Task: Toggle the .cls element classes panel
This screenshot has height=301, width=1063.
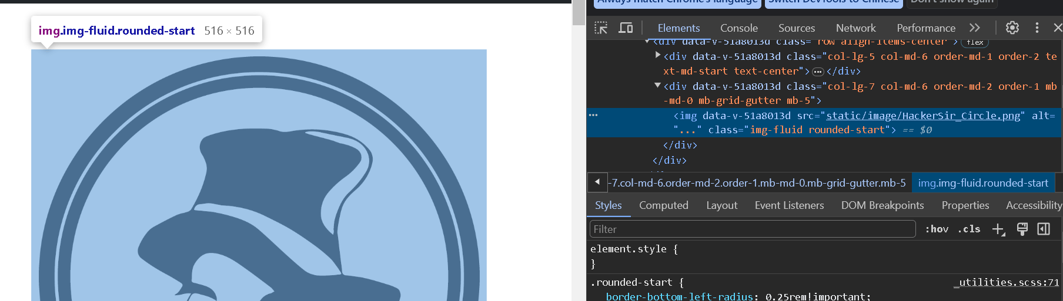Action: click(969, 229)
